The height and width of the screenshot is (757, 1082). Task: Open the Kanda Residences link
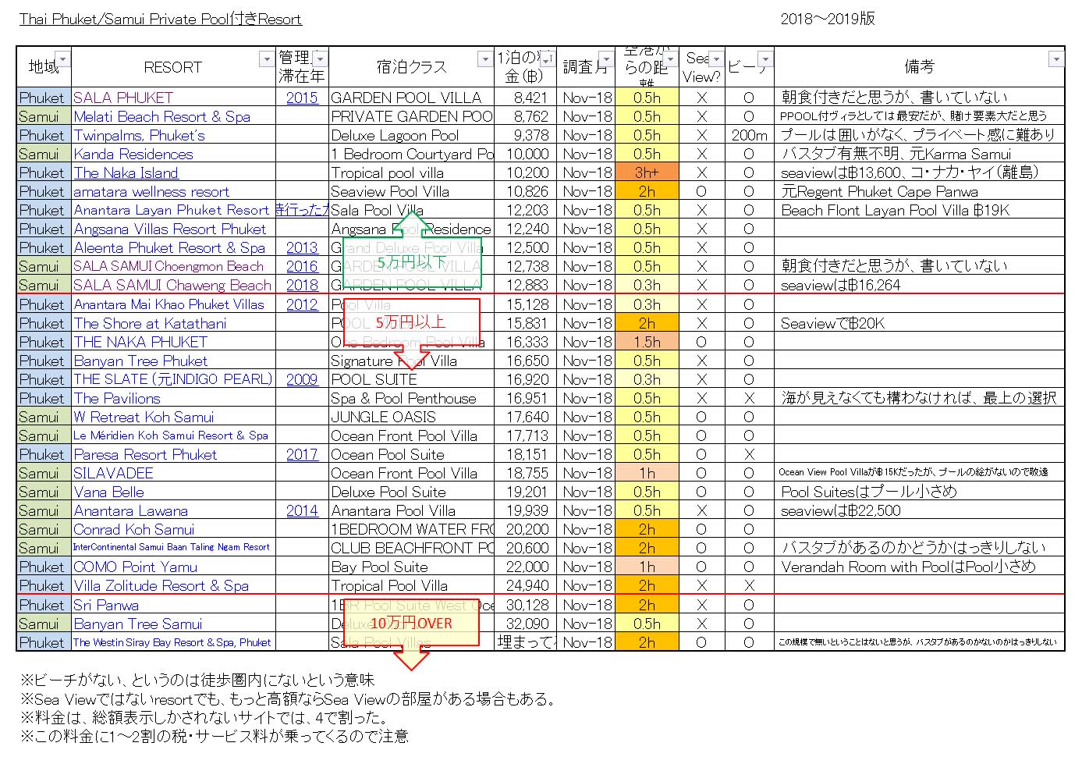pos(133,154)
